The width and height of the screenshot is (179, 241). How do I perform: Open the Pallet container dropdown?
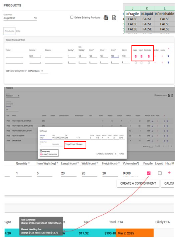point(35,56)
